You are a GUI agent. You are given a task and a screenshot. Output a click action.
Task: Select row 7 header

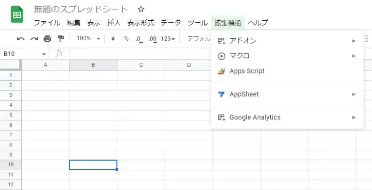point(11,135)
